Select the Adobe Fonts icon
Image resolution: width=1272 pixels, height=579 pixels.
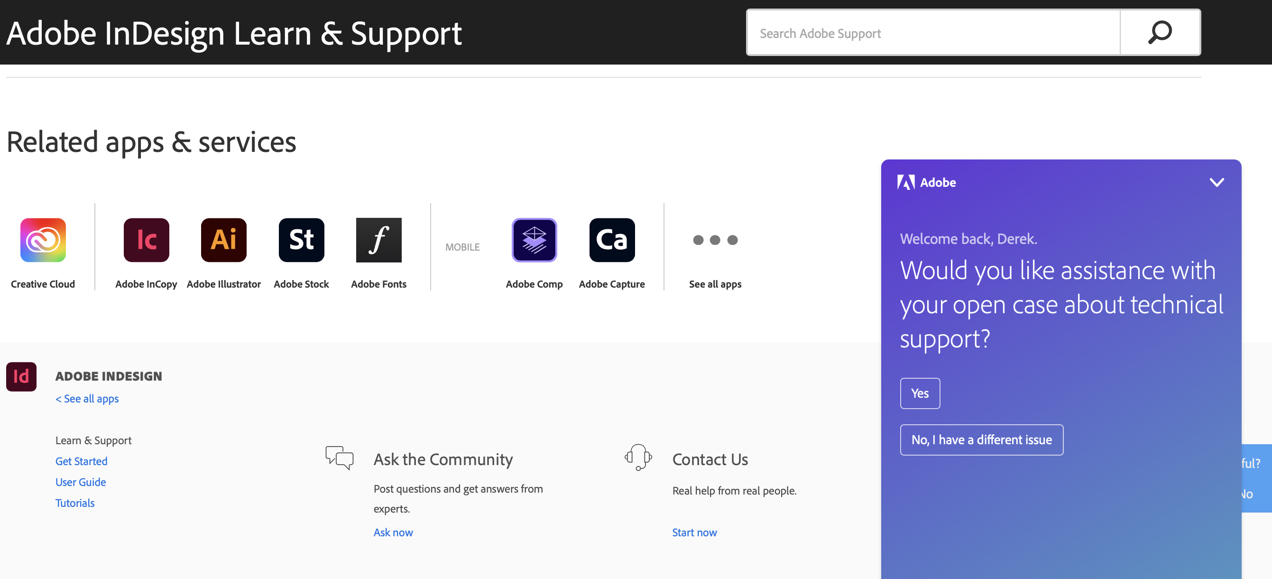378,240
